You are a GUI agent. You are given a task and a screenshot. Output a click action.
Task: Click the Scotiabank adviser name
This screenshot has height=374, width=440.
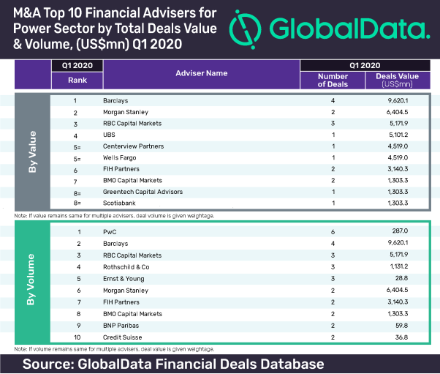tap(119, 203)
